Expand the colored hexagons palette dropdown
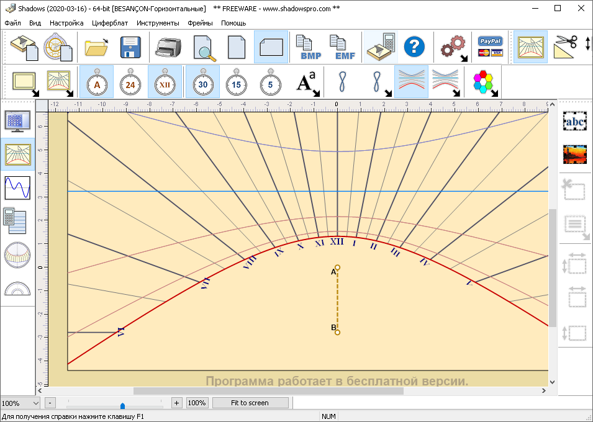Viewport: 593px width, 422px height. pyautogui.click(x=486, y=83)
